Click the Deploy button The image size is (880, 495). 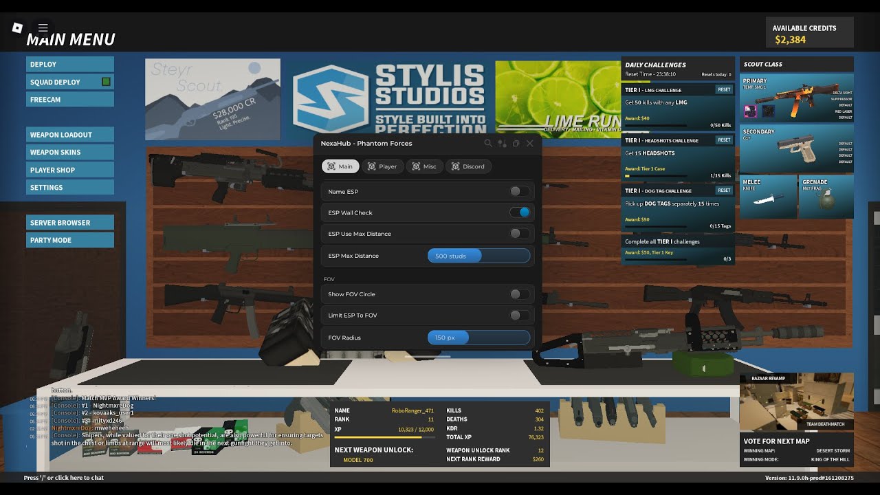coord(70,65)
